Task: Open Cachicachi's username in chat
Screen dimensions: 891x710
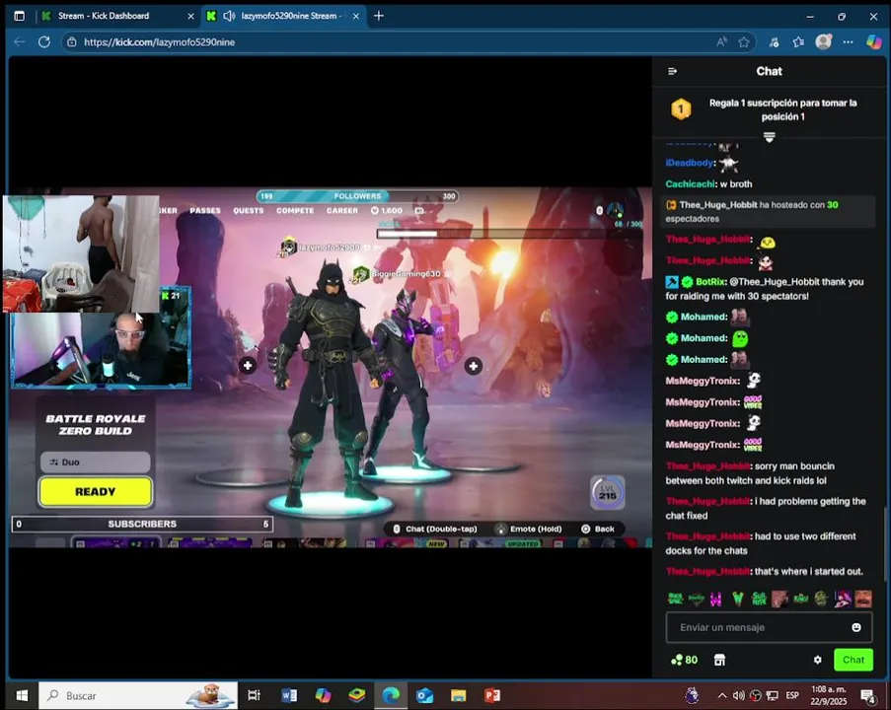Action: coord(690,184)
